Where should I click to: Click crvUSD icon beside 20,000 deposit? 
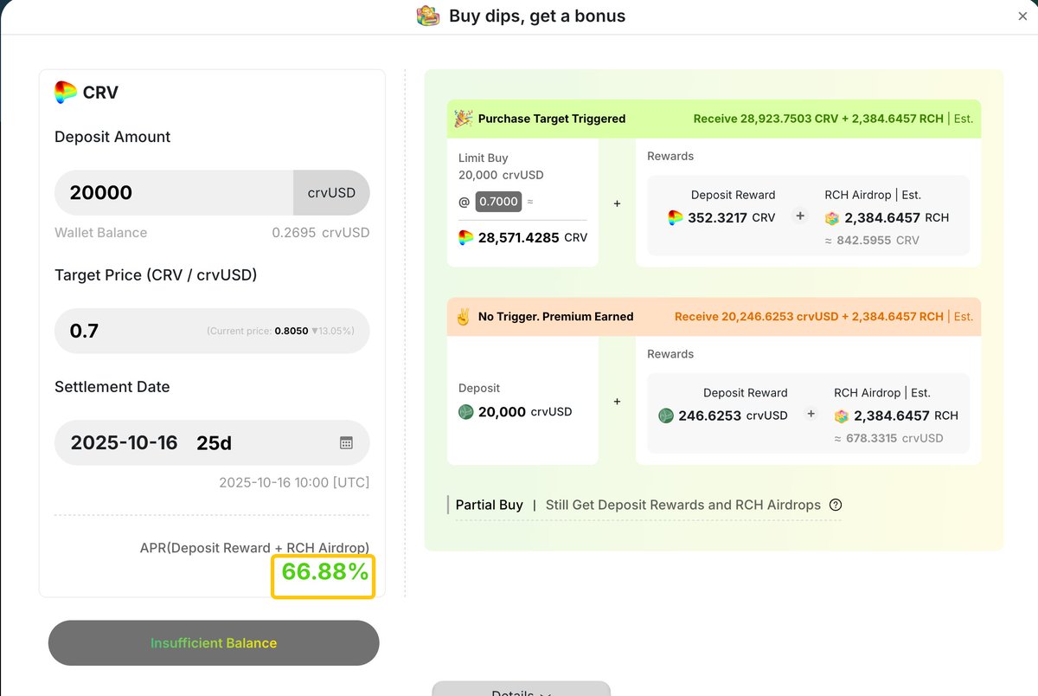coord(466,412)
